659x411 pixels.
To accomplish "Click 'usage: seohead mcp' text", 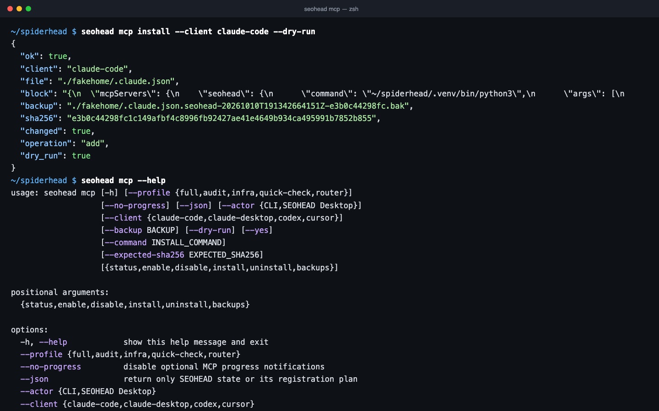I will 53,193.
